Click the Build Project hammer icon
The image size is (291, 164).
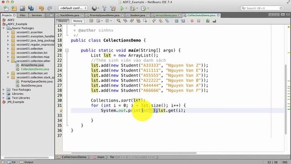tap(104, 8)
